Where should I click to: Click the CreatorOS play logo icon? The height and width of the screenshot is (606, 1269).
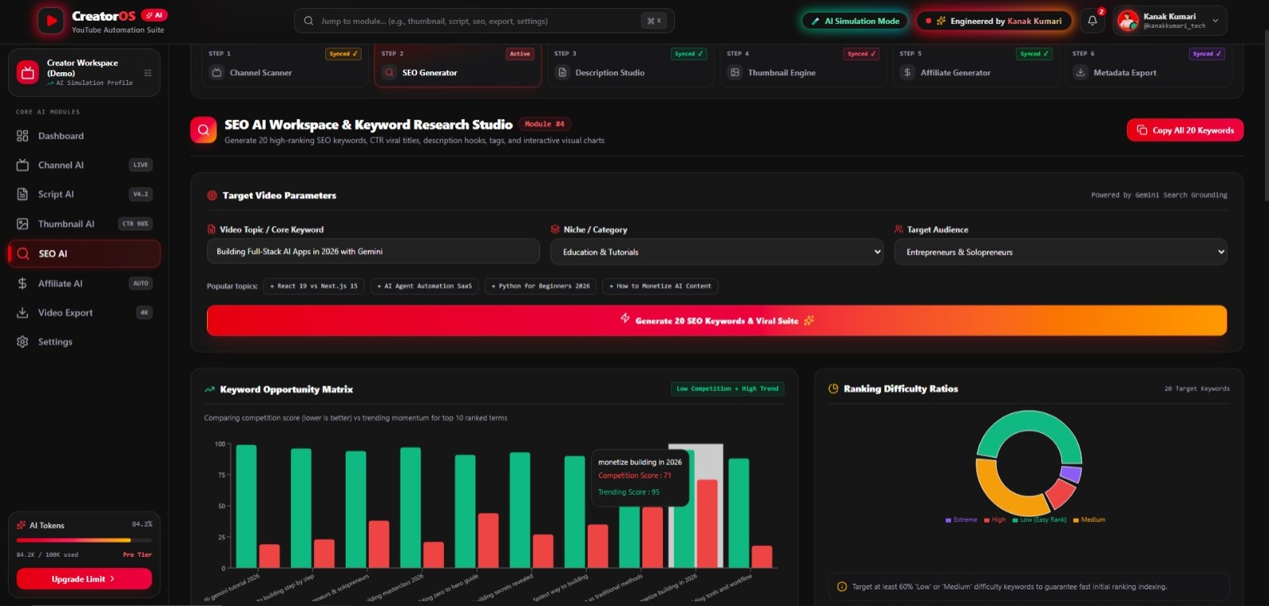pos(51,21)
